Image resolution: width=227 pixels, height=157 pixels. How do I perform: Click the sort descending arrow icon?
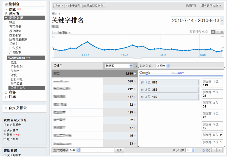[x=136, y=66]
